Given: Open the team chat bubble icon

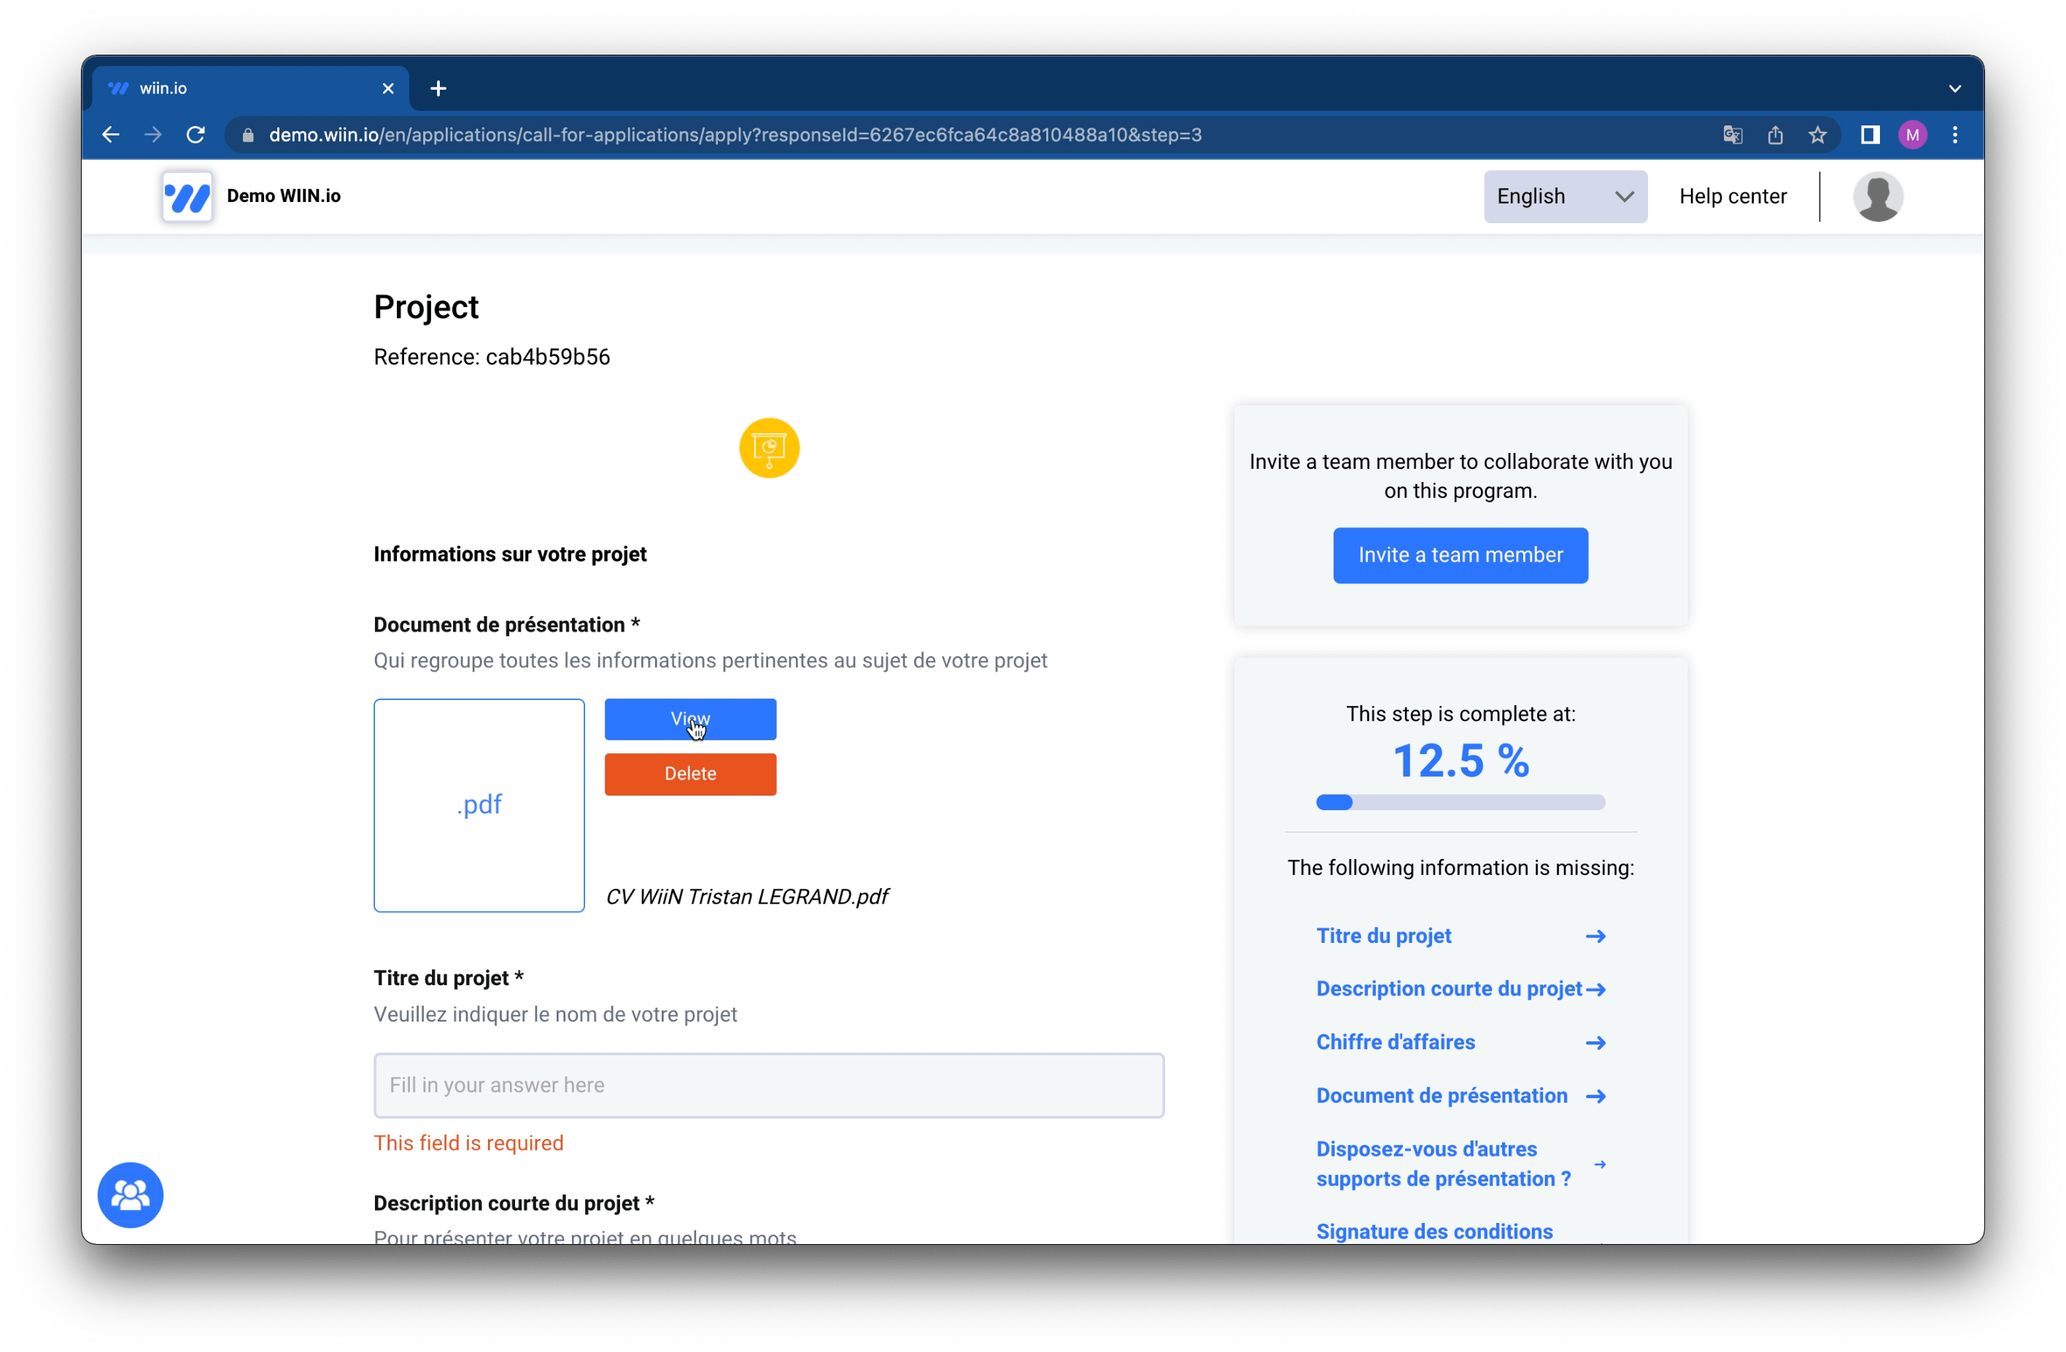Looking at the screenshot, I should point(130,1194).
